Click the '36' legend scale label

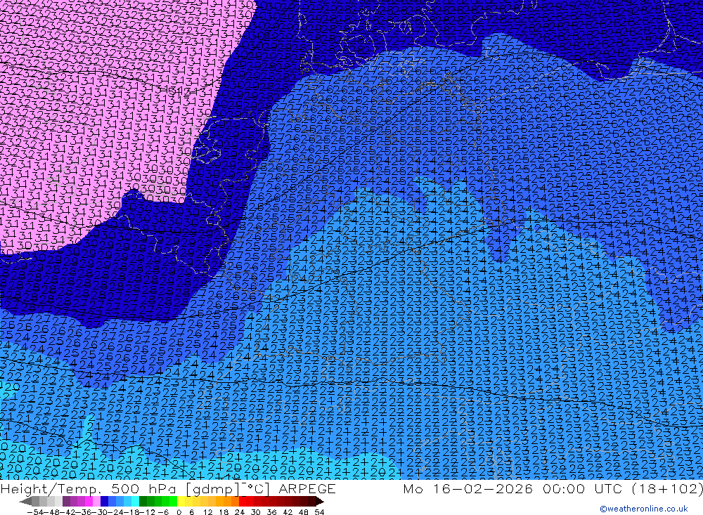(271, 512)
